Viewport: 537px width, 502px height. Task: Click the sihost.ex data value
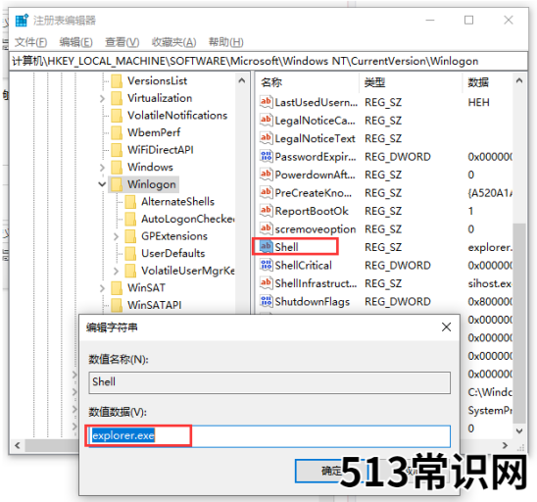[490, 283]
